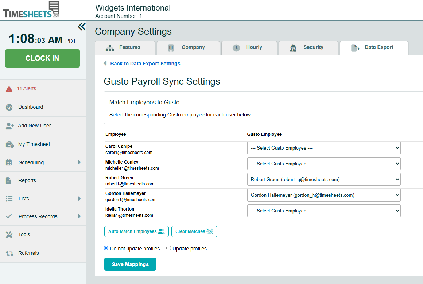Click the Reports document icon
Viewport: 423px width, 284px height.
[9, 181]
